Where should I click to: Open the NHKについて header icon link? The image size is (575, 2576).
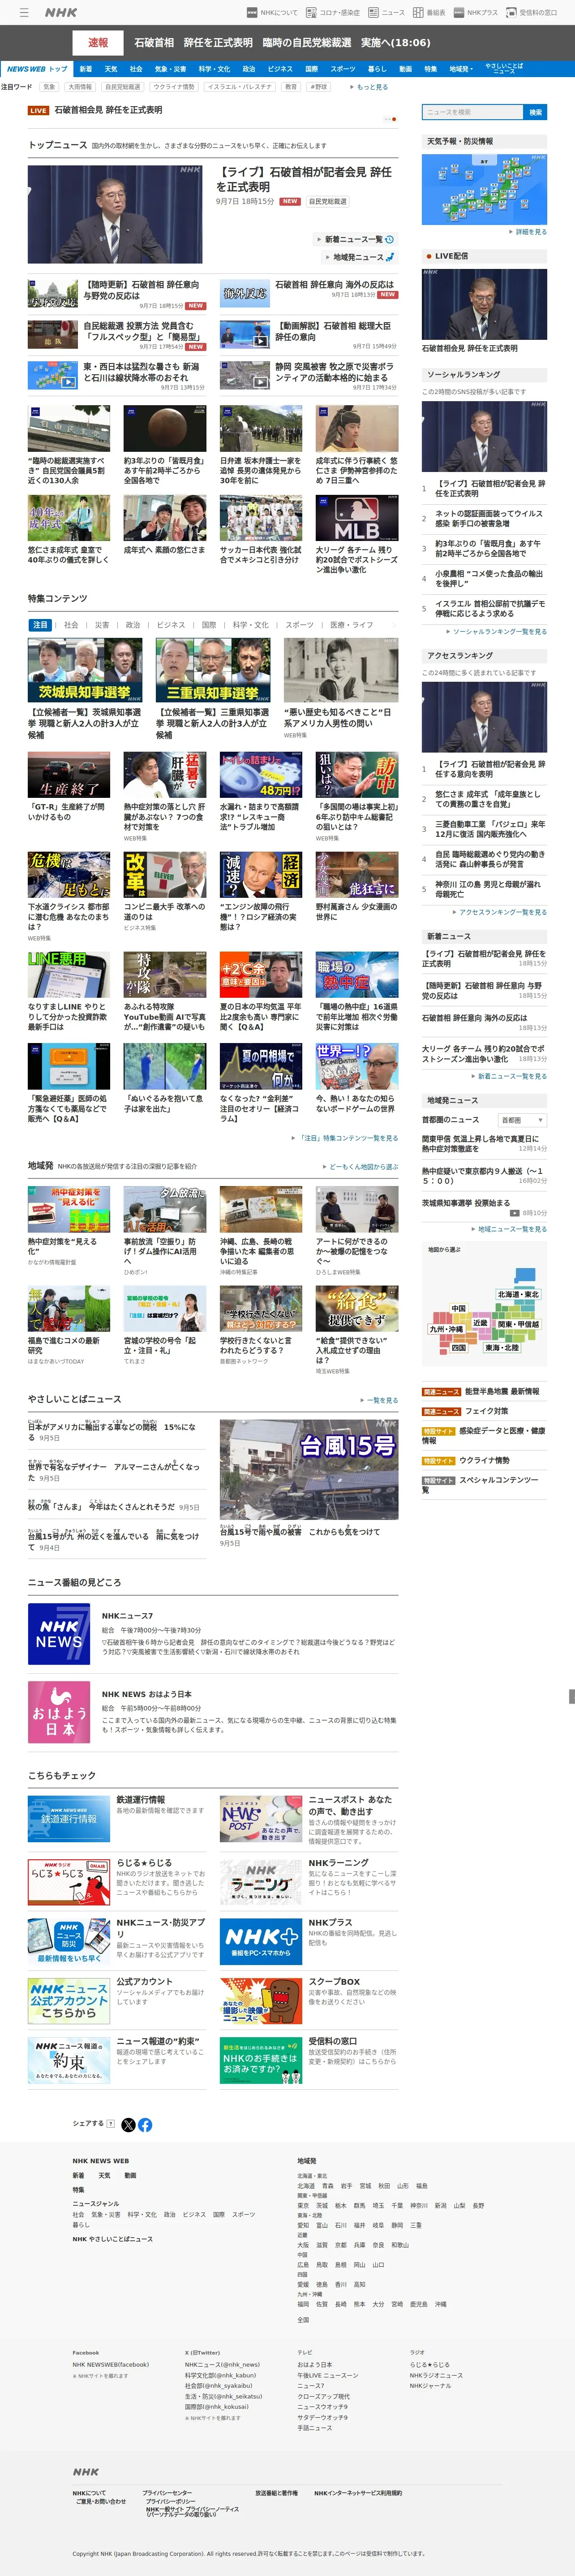(273, 13)
